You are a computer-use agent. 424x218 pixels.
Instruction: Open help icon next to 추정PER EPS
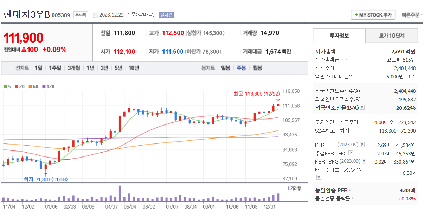tap(351, 153)
